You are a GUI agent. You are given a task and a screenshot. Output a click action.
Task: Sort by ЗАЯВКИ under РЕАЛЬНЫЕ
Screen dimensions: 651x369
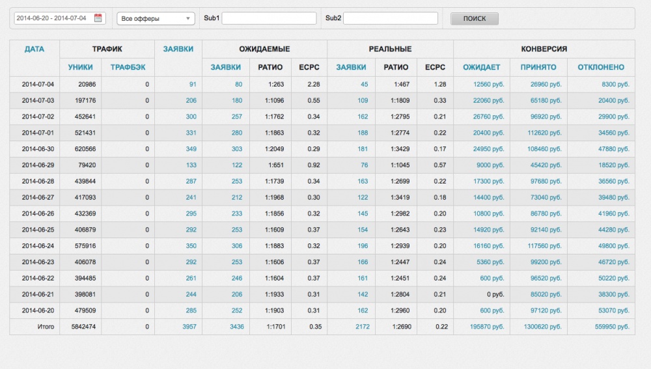point(352,67)
